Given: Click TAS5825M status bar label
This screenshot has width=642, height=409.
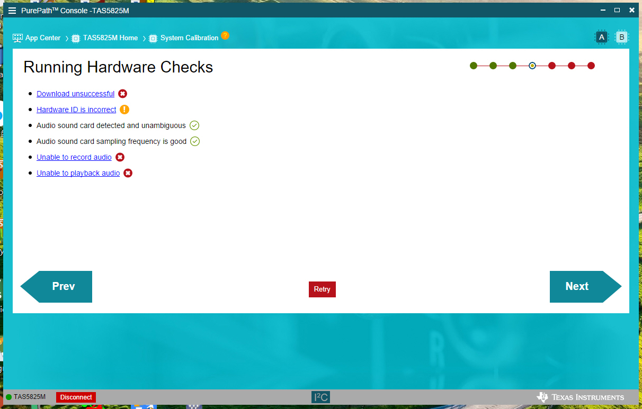Looking at the screenshot, I should (x=30, y=397).
